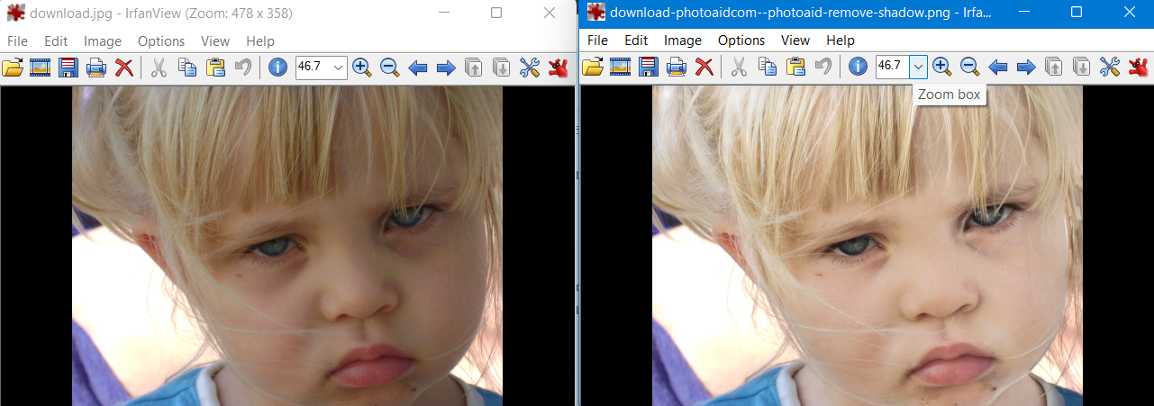Open Image menu in left window
This screenshot has width=1154, height=406.
tap(103, 41)
